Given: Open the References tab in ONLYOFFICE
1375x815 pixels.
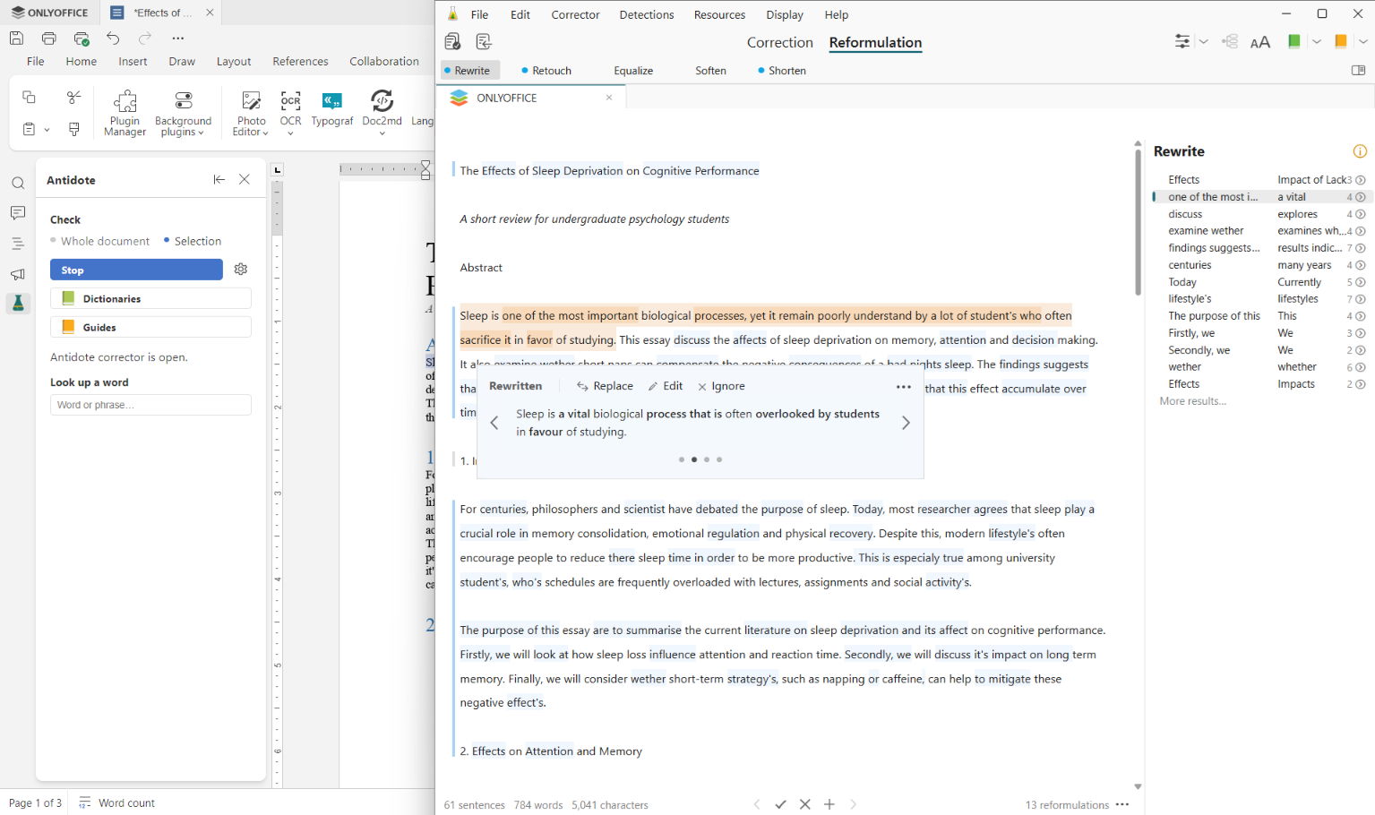Looking at the screenshot, I should pos(300,61).
